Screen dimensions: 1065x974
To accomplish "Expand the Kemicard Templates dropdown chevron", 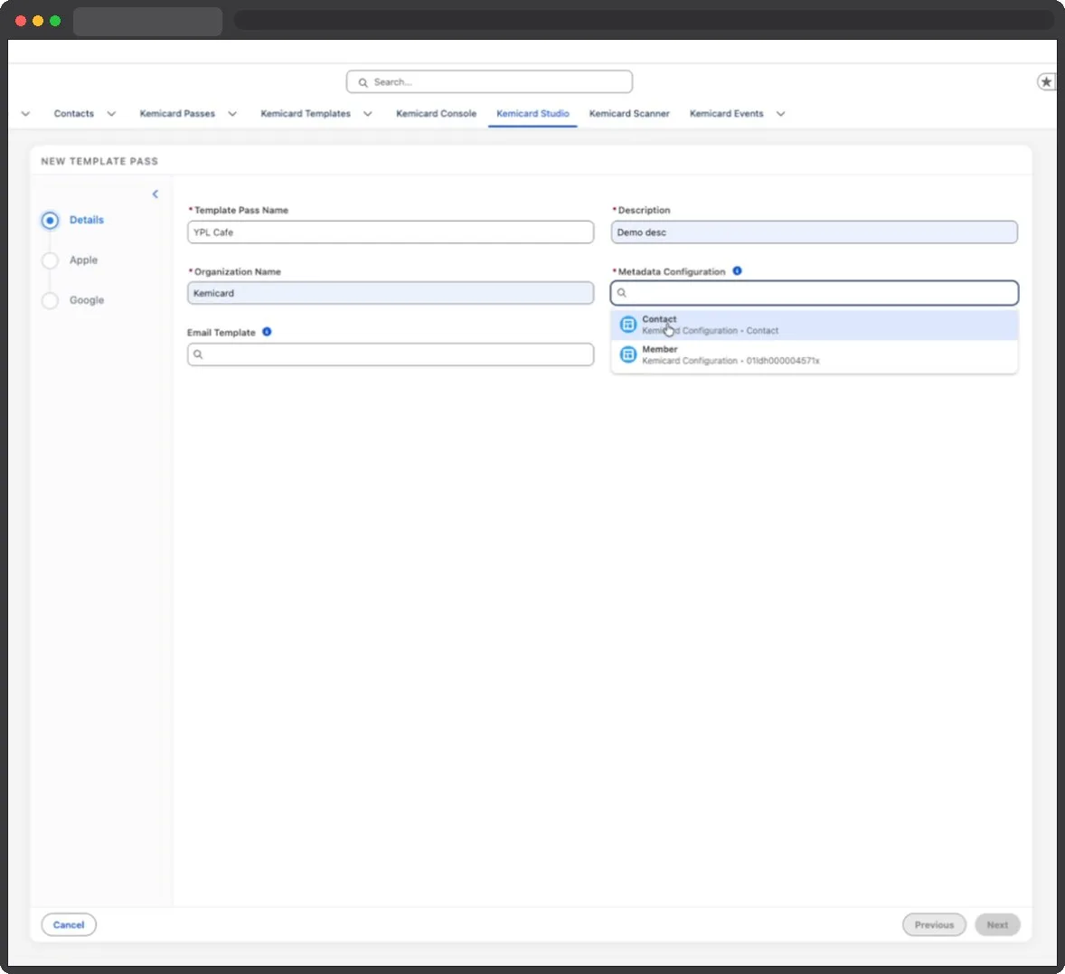I will (x=367, y=113).
